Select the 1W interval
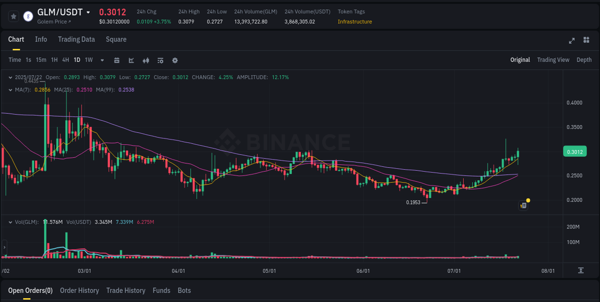Screen dimensions: 600x302 click(88, 60)
